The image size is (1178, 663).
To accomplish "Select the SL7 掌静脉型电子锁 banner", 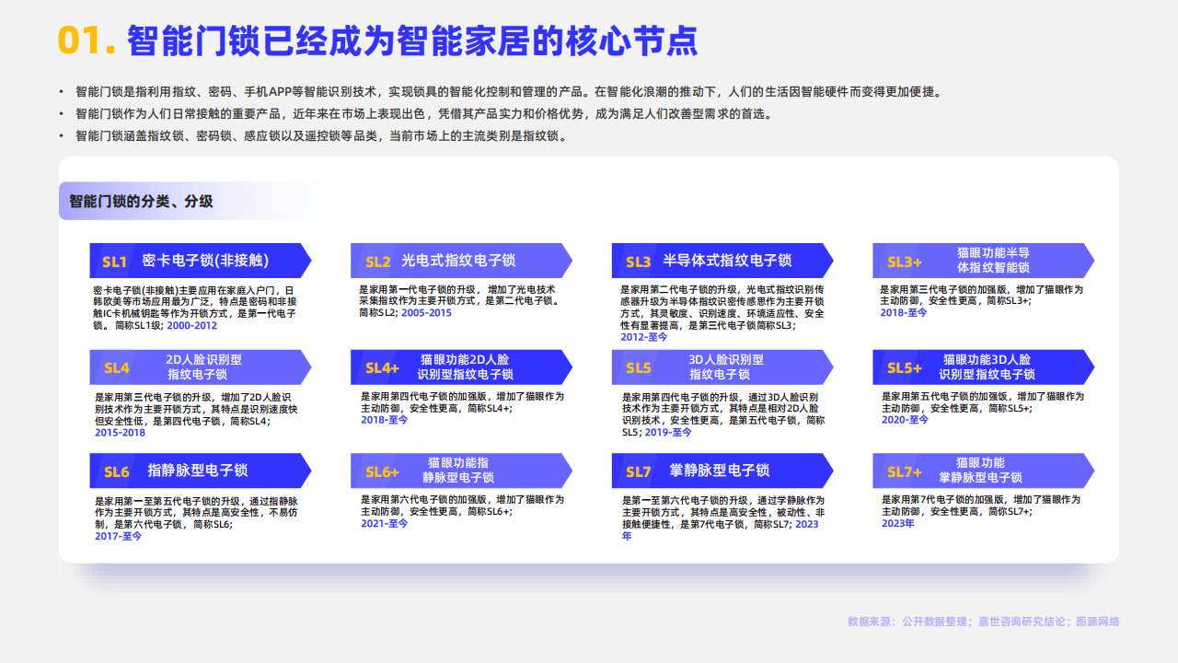I will click(x=722, y=471).
